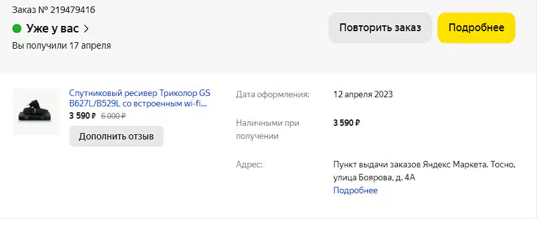Click the Дополнить отзыв button
The image size is (553, 242).
(x=116, y=136)
